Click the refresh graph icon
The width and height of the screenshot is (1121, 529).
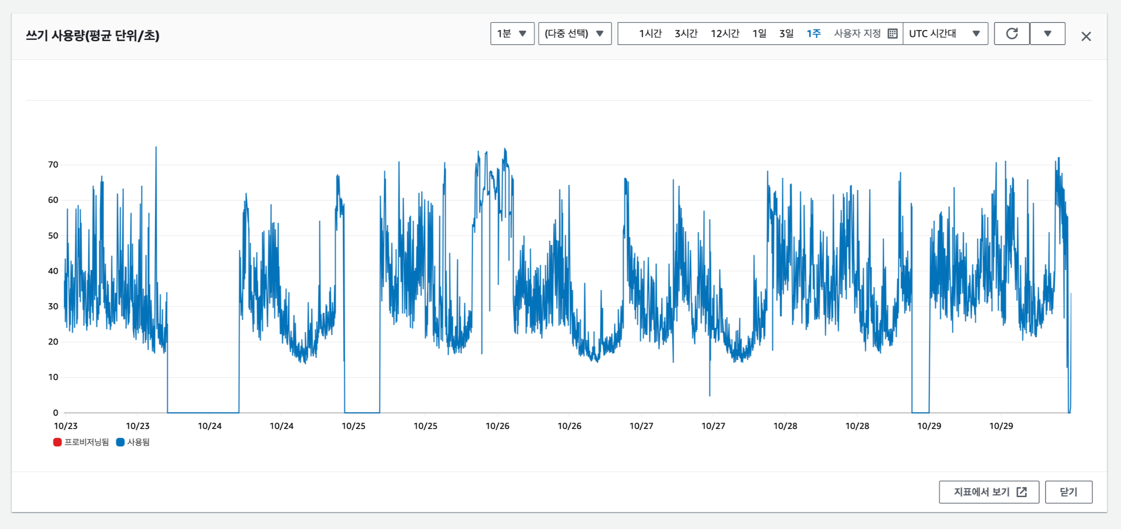coord(1011,34)
